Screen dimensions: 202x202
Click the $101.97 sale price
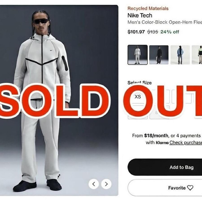136,32
